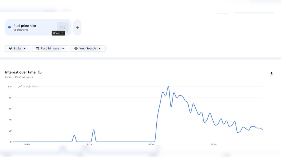
Task: Open the Interest over time info icon
Action: [x=40, y=72]
